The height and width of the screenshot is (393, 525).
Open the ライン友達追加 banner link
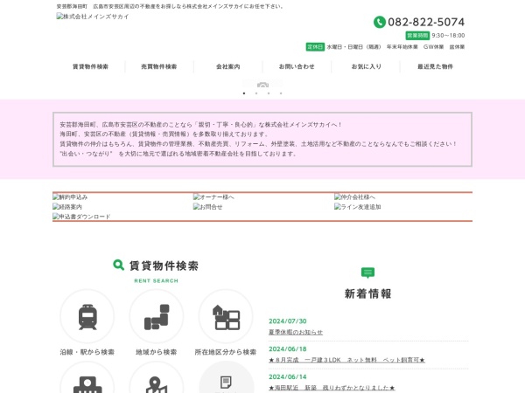(358, 207)
